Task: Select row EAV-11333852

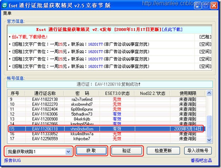Action: pyautogui.click(x=107, y=134)
